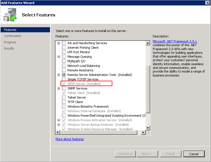
Task: Expand the SNMP Services node
Action: coord(59,88)
